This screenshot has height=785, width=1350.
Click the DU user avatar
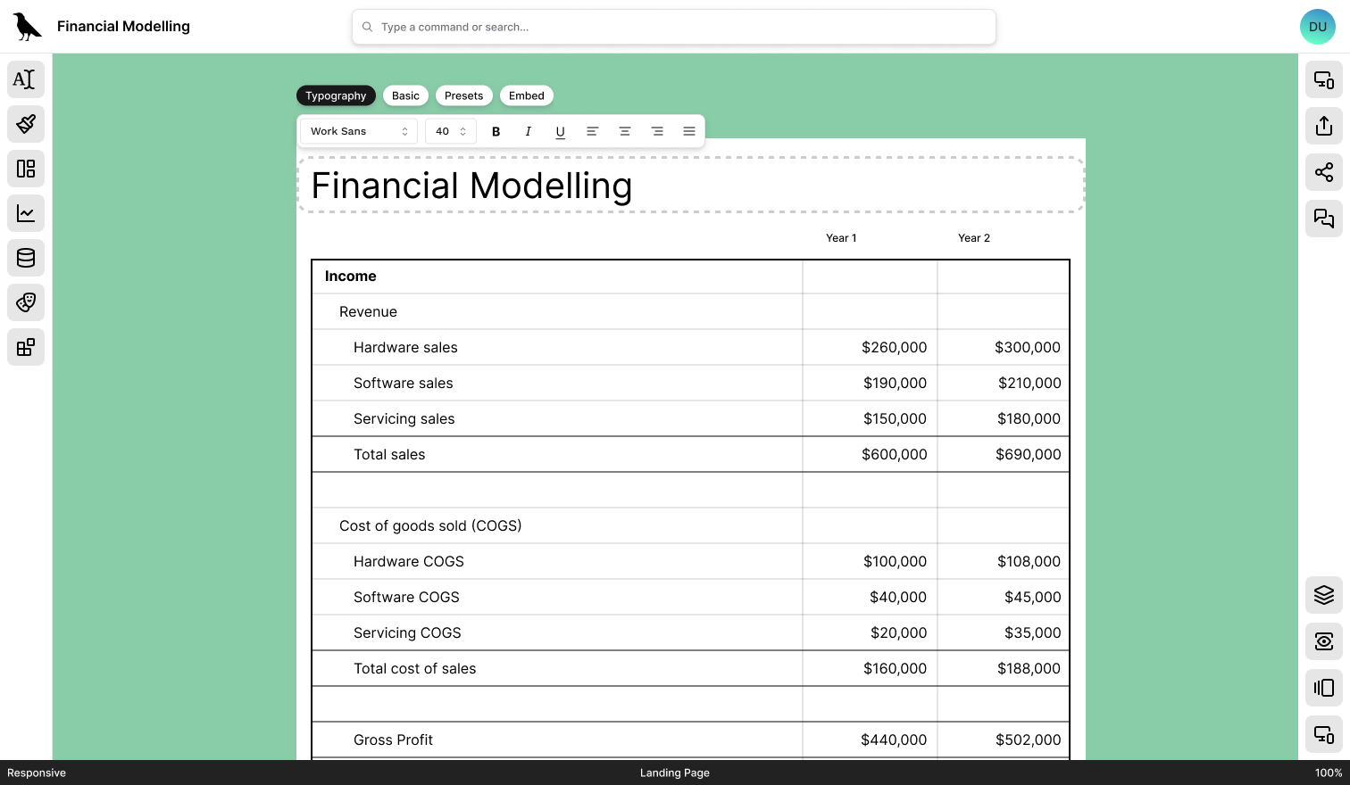pyautogui.click(x=1317, y=27)
